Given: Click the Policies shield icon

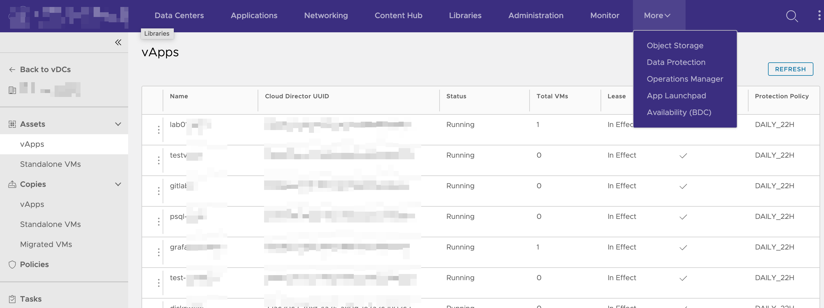Looking at the screenshot, I should 12,265.
